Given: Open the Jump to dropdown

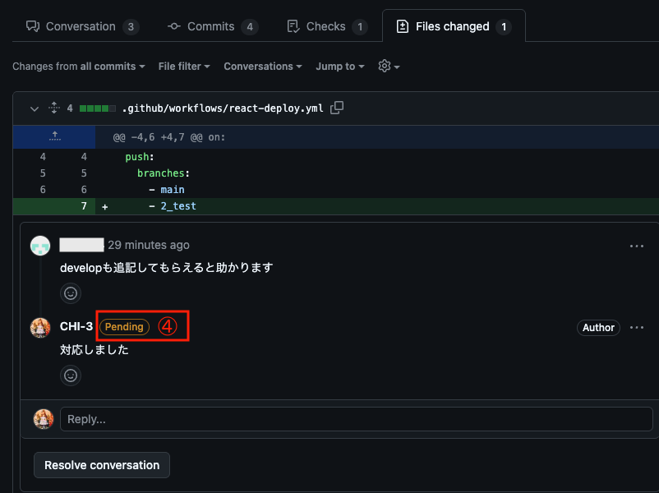Looking at the screenshot, I should tap(340, 67).
